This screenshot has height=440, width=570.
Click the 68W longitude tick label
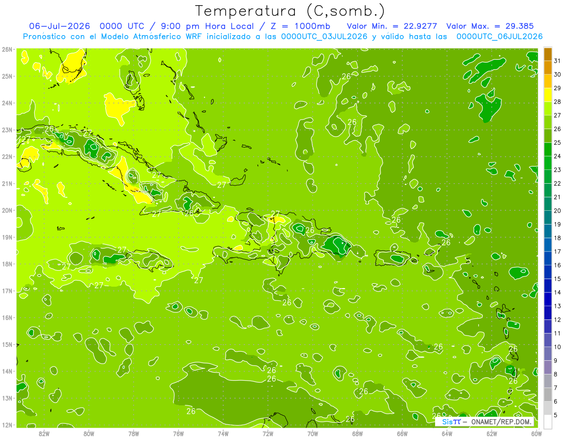[358, 433]
